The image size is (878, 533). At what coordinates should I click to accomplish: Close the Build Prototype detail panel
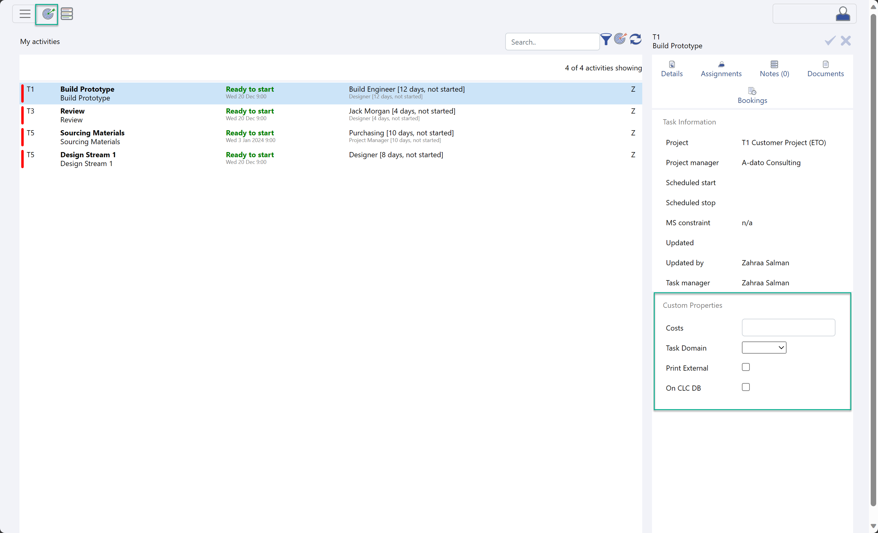[845, 41]
